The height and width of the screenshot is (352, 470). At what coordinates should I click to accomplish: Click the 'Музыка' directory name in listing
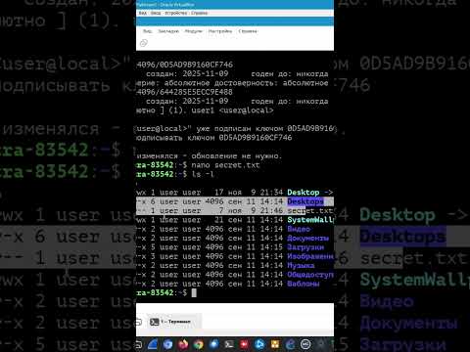pos(301,266)
